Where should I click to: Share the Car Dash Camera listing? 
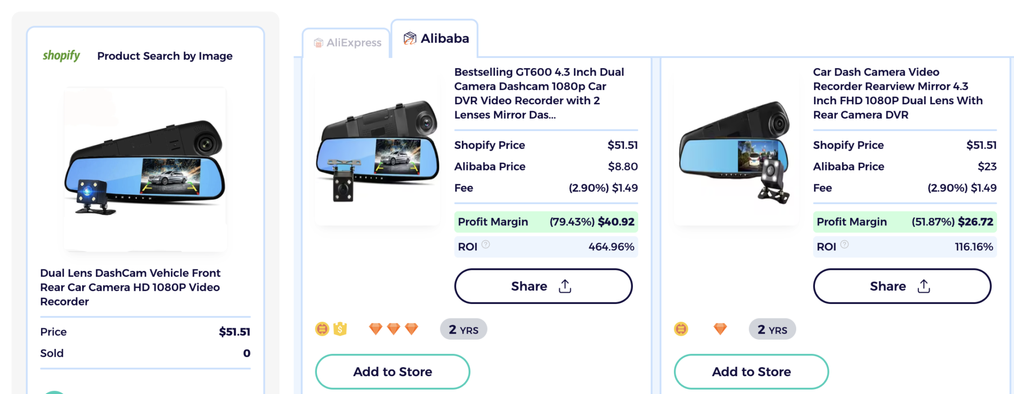pyautogui.click(x=901, y=286)
